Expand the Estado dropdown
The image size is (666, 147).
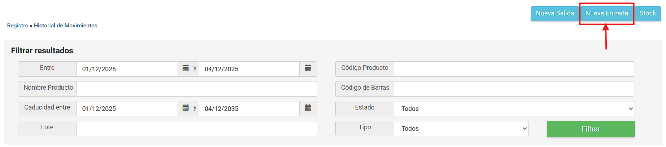pyautogui.click(x=514, y=109)
